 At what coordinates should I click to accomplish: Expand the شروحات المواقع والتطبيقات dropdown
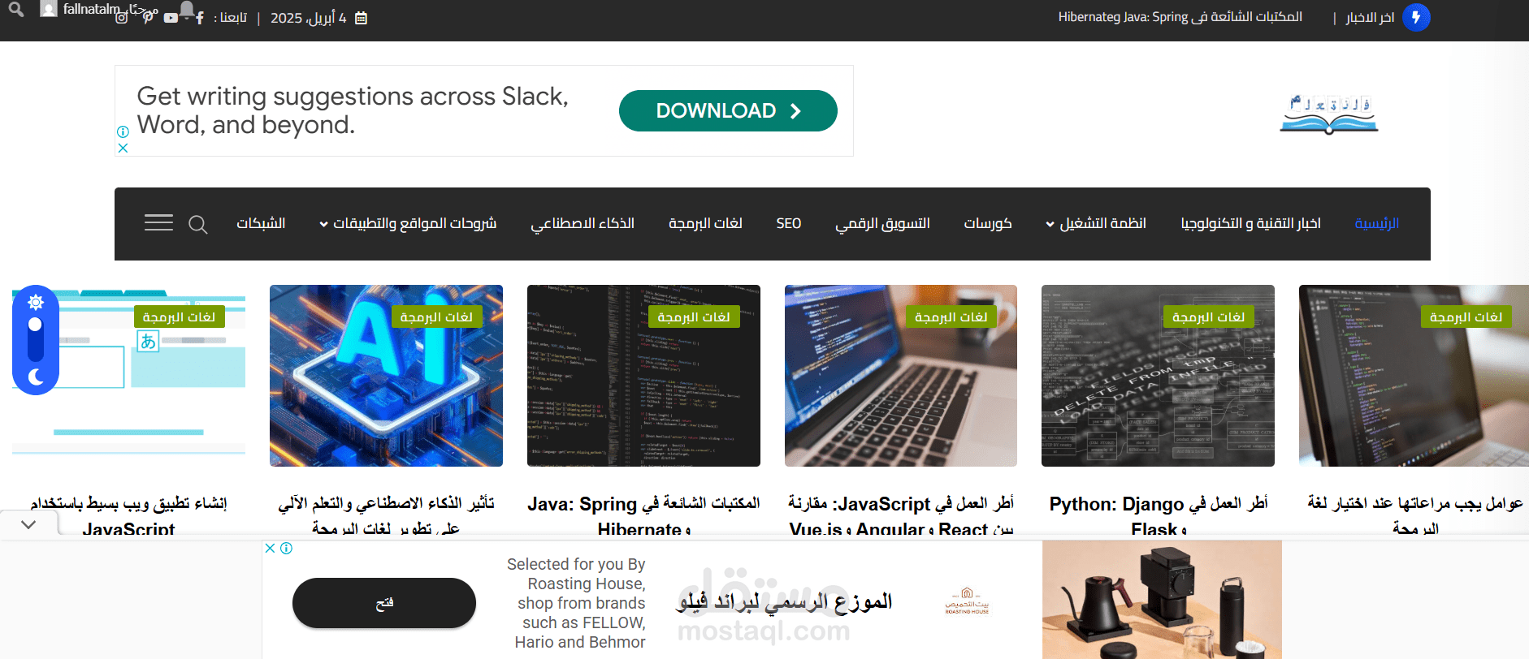[408, 223]
